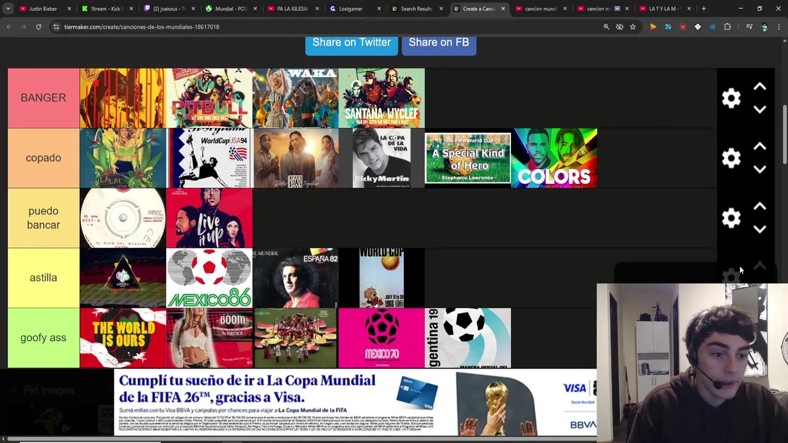This screenshot has height=443, width=788.
Task: Select the BANGER tier label
Action: point(43,98)
